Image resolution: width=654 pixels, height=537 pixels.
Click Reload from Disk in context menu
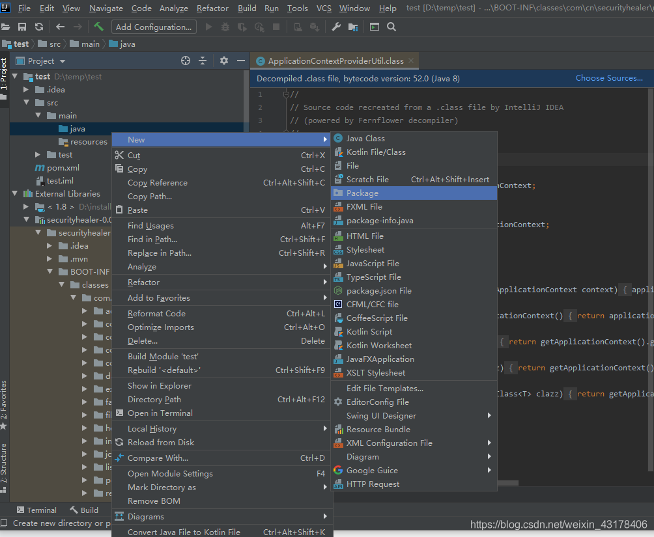[221, 443]
